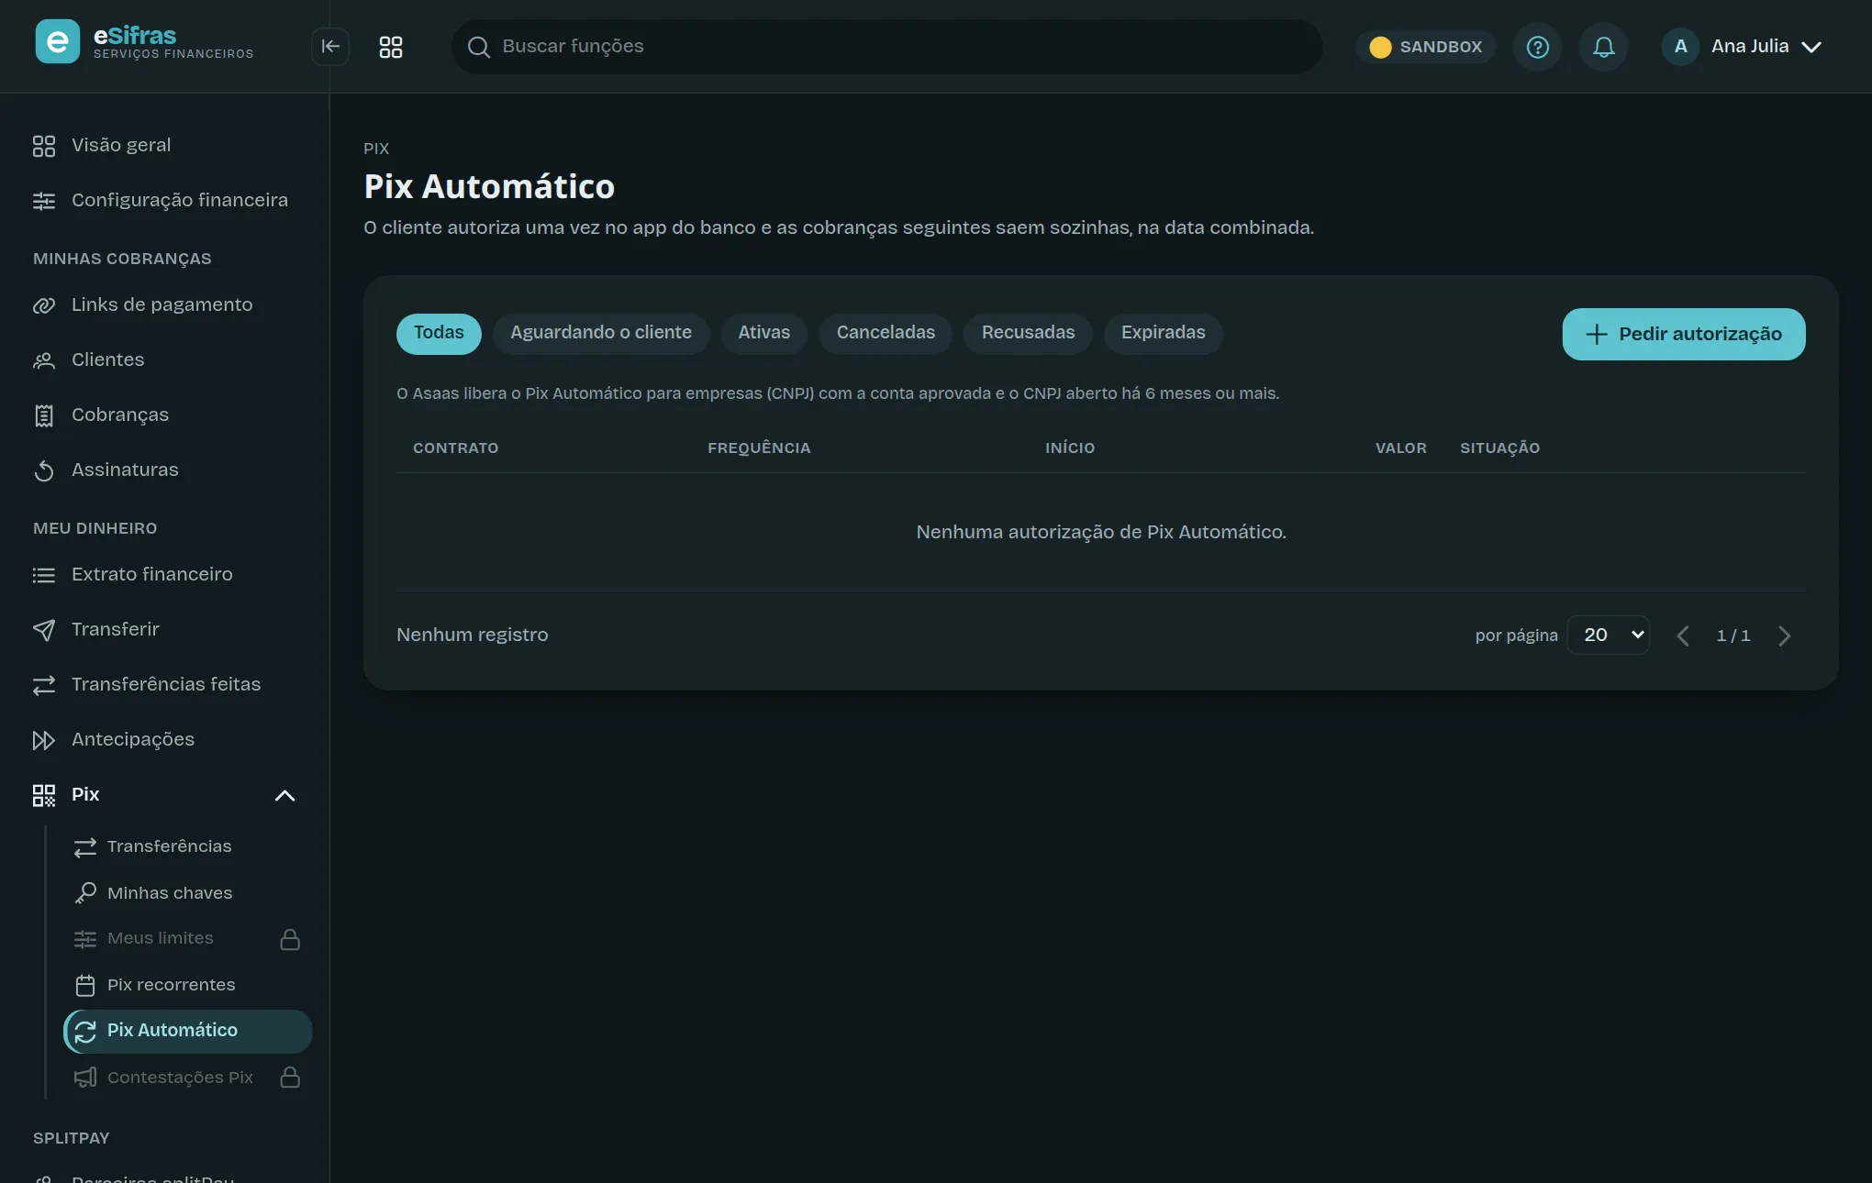Open notifications bell icon
This screenshot has height=1183, width=1872.
(x=1603, y=47)
